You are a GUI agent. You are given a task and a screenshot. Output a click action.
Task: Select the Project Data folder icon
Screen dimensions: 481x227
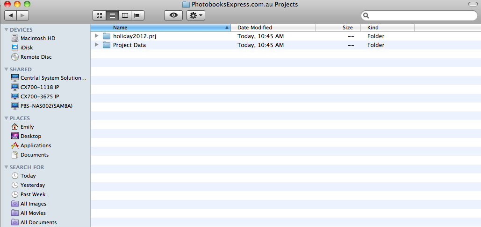107,45
